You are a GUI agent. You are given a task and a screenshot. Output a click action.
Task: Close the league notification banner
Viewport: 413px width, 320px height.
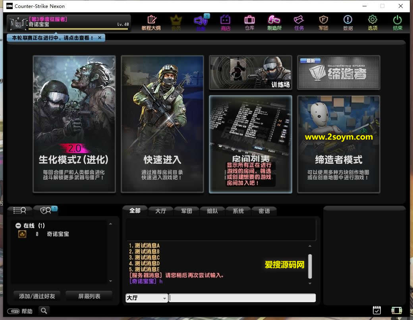click(x=100, y=38)
